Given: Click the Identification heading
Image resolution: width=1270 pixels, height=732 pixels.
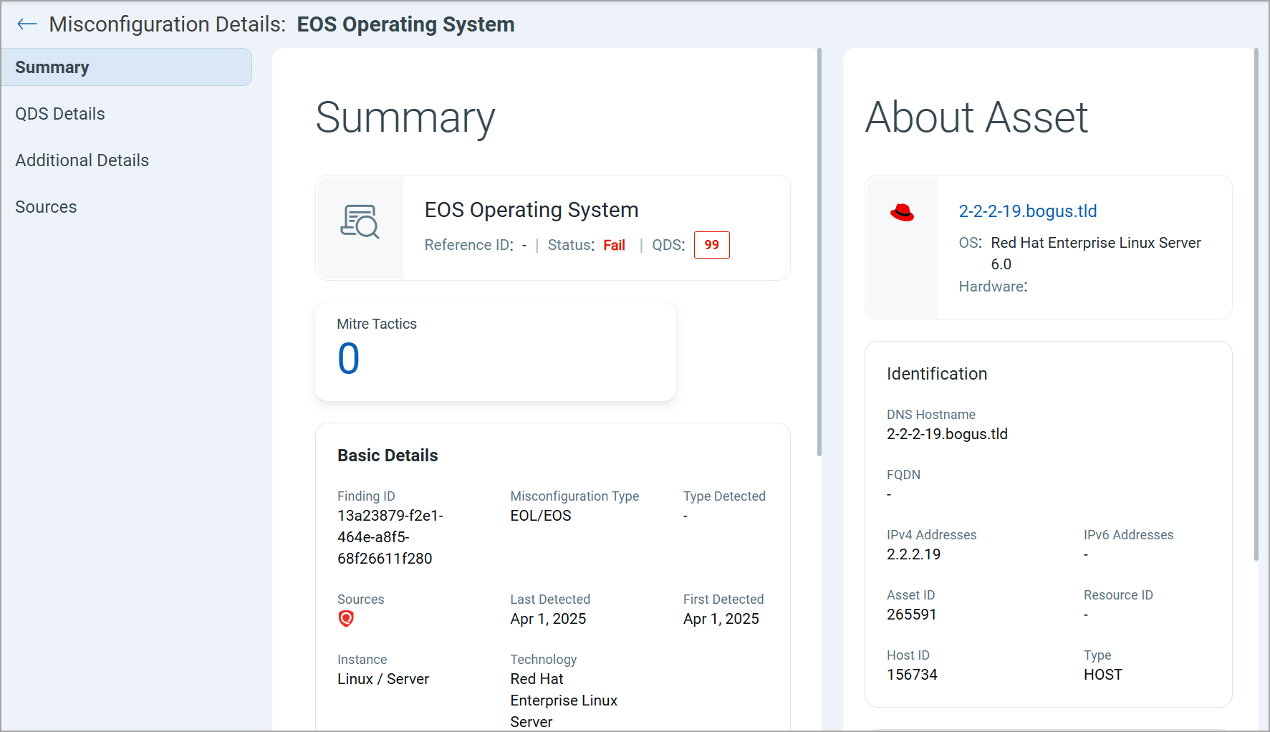Looking at the screenshot, I should (x=937, y=374).
